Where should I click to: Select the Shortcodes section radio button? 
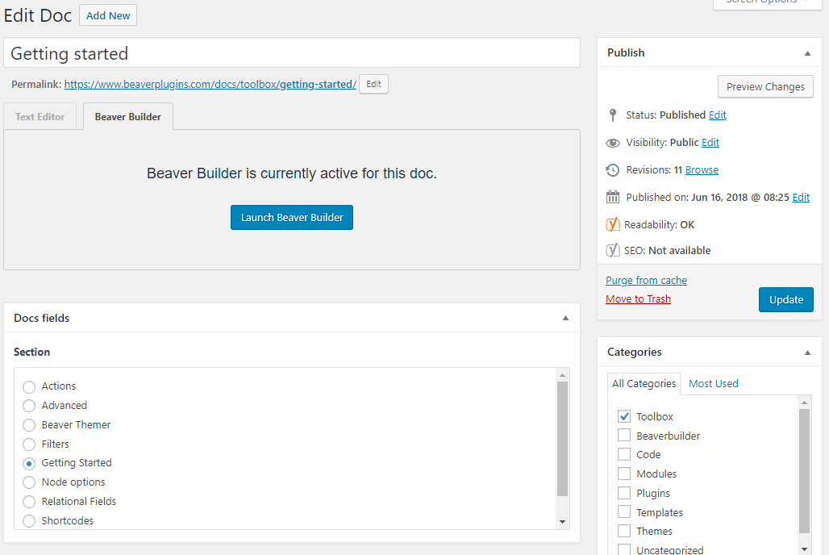click(28, 520)
